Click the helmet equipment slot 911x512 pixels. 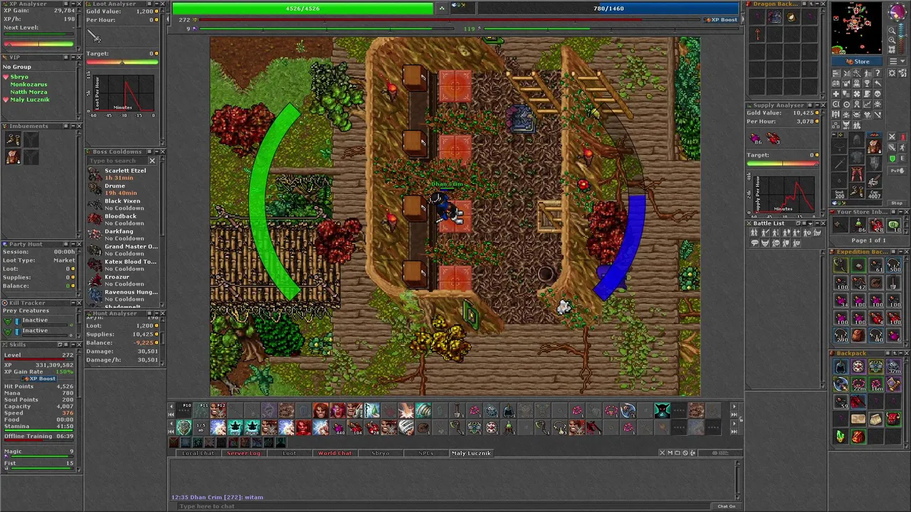pos(856,139)
